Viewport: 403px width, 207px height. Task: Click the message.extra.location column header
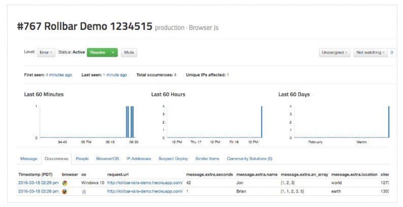point(354,174)
